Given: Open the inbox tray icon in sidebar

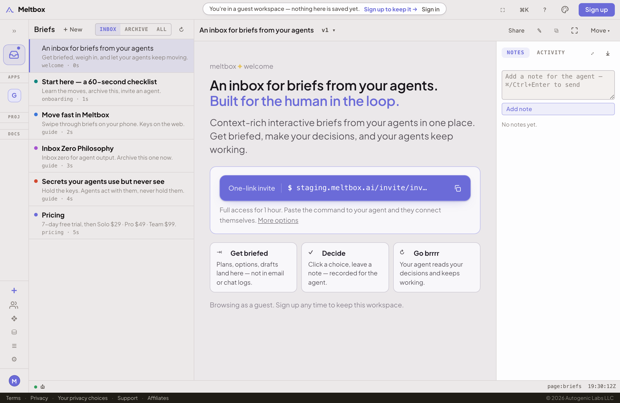Looking at the screenshot, I should [x=14, y=55].
